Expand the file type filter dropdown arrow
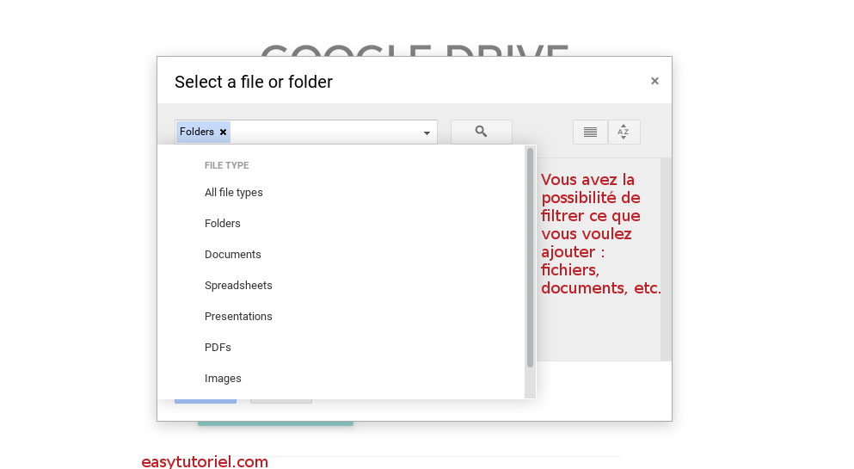The height and width of the screenshot is (469, 854). pyautogui.click(x=427, y=133)
